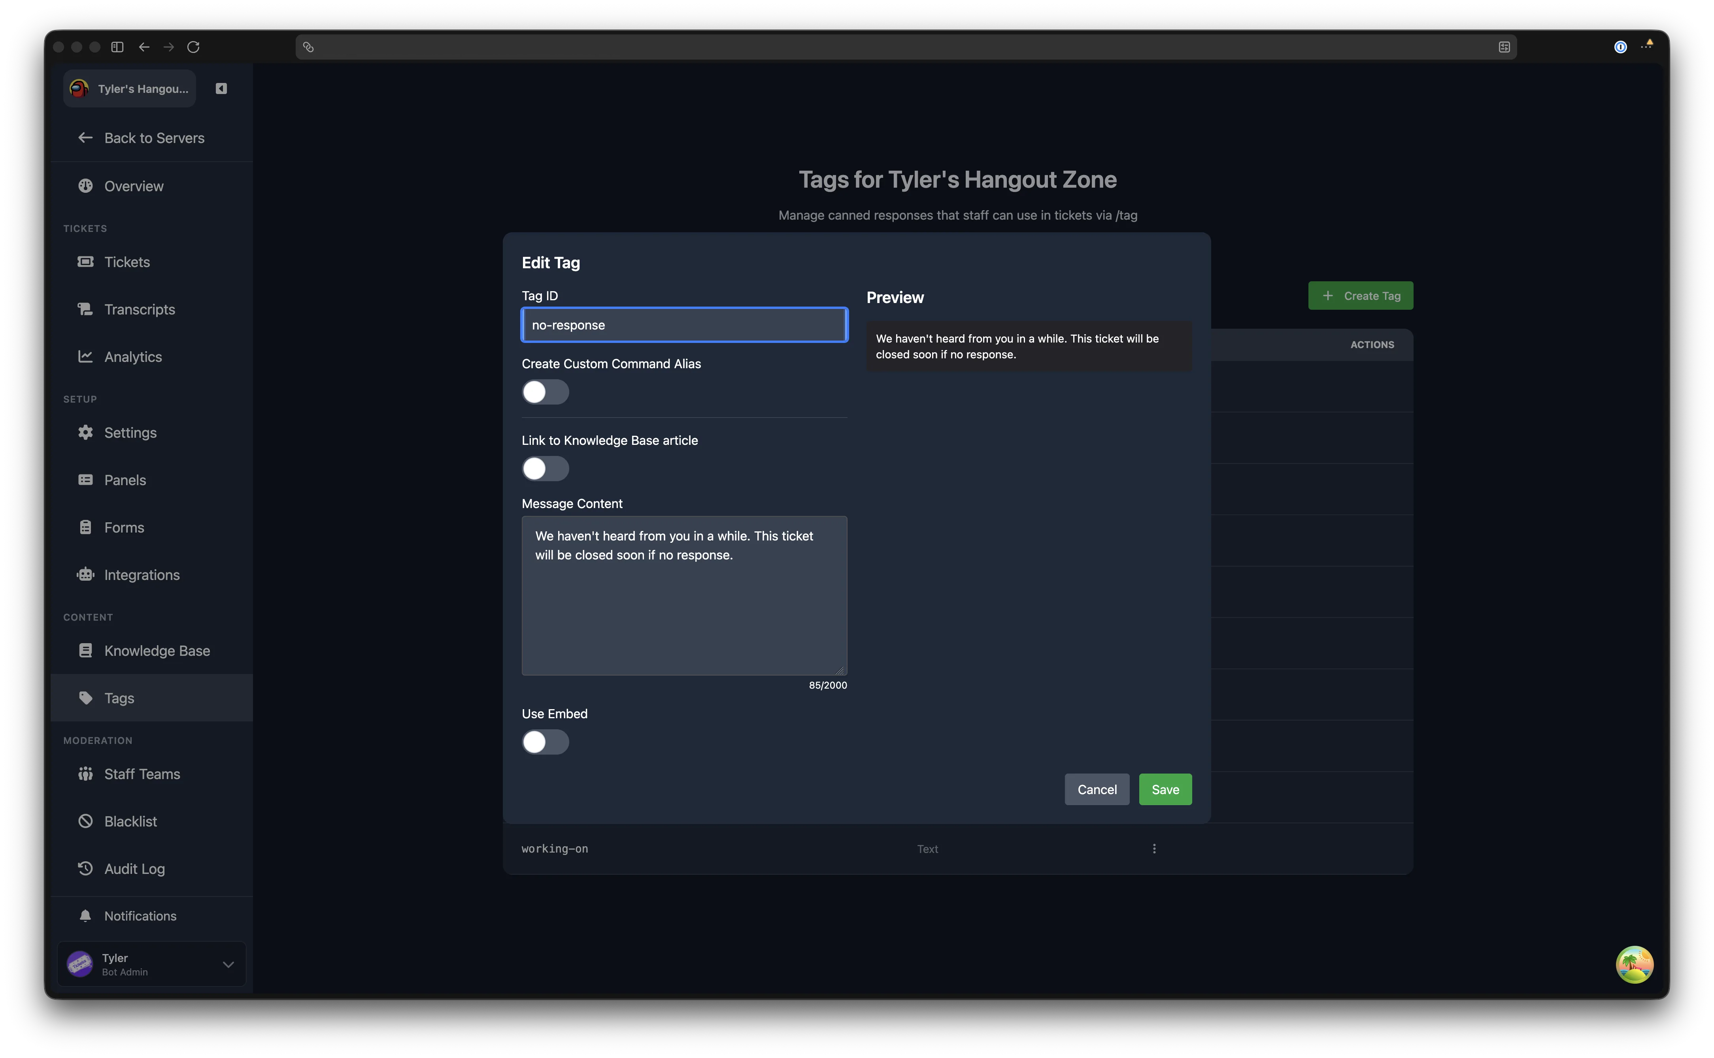
Task: Click the Audit Log history icon
Action: tap(85, 869)
